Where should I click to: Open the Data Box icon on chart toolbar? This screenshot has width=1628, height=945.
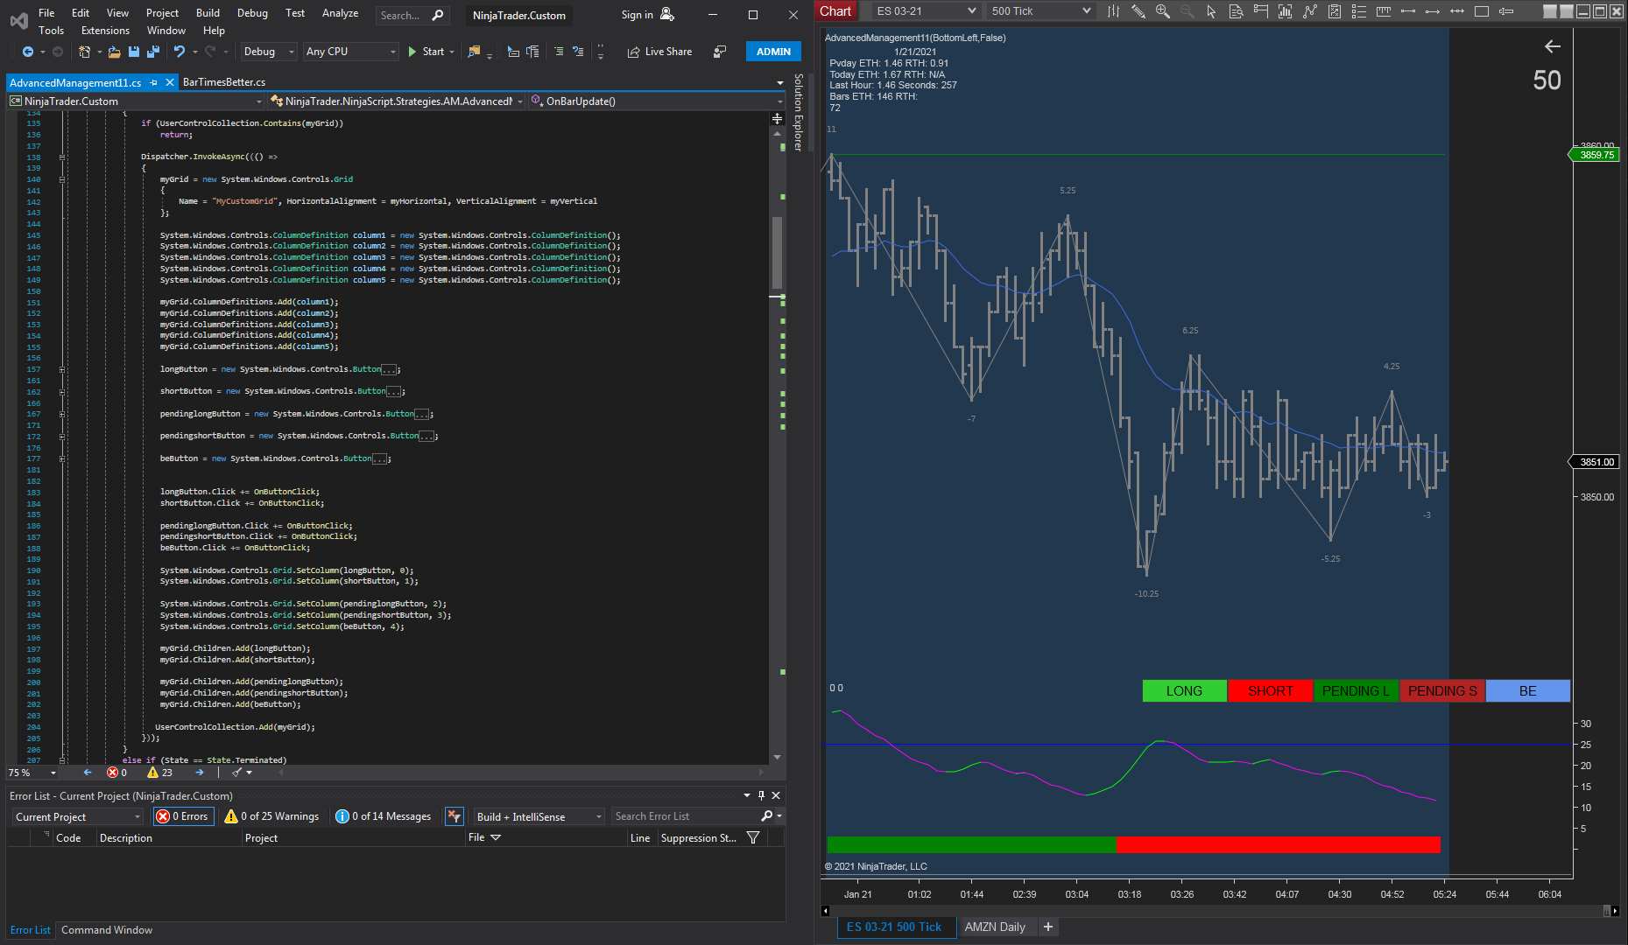[x=1236, y=11]
